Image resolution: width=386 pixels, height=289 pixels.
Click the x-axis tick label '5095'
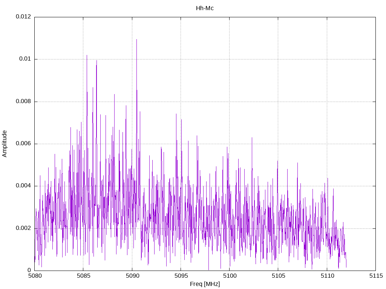(181, 276)
